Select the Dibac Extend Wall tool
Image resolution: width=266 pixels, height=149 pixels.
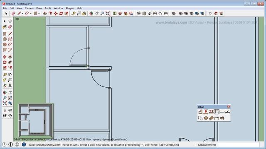point(211,112)
